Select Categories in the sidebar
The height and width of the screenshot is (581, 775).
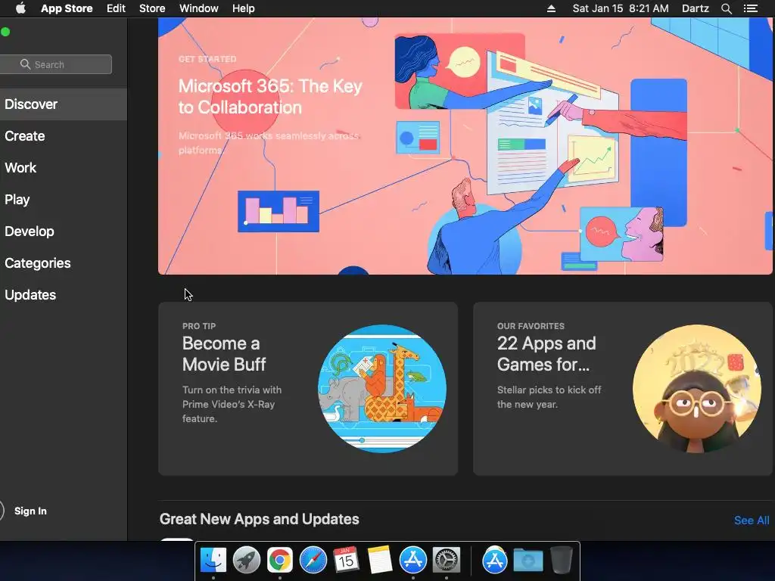coord(64,263)
